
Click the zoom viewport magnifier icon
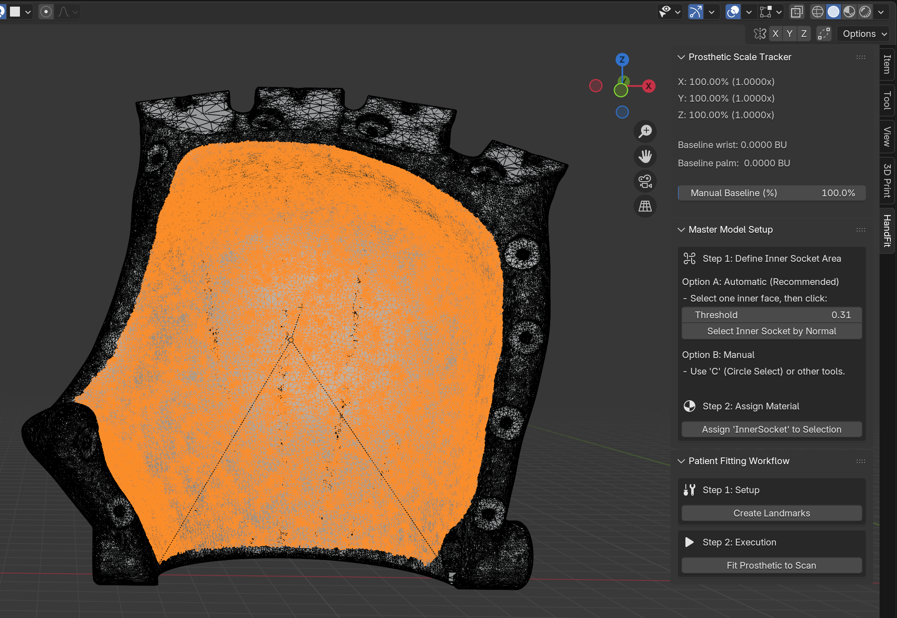point(645,131)
